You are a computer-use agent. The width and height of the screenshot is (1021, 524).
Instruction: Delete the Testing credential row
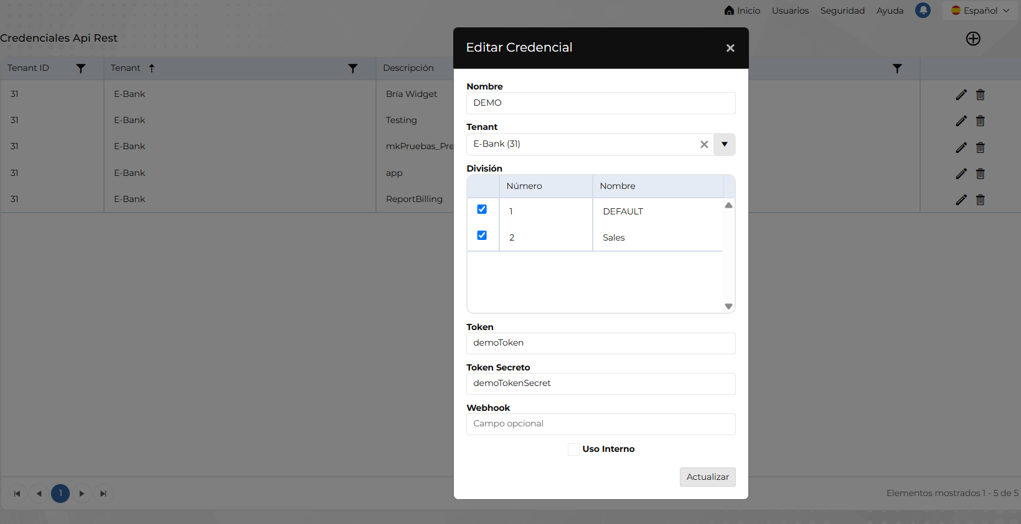pos(981,121)
